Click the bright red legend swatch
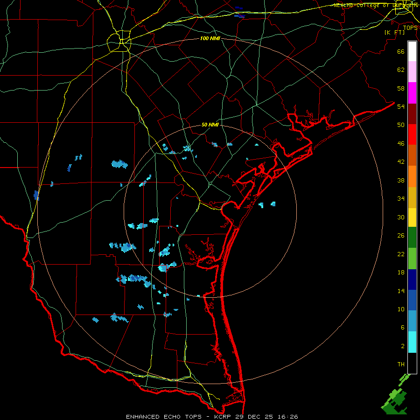 click(412, 135)
